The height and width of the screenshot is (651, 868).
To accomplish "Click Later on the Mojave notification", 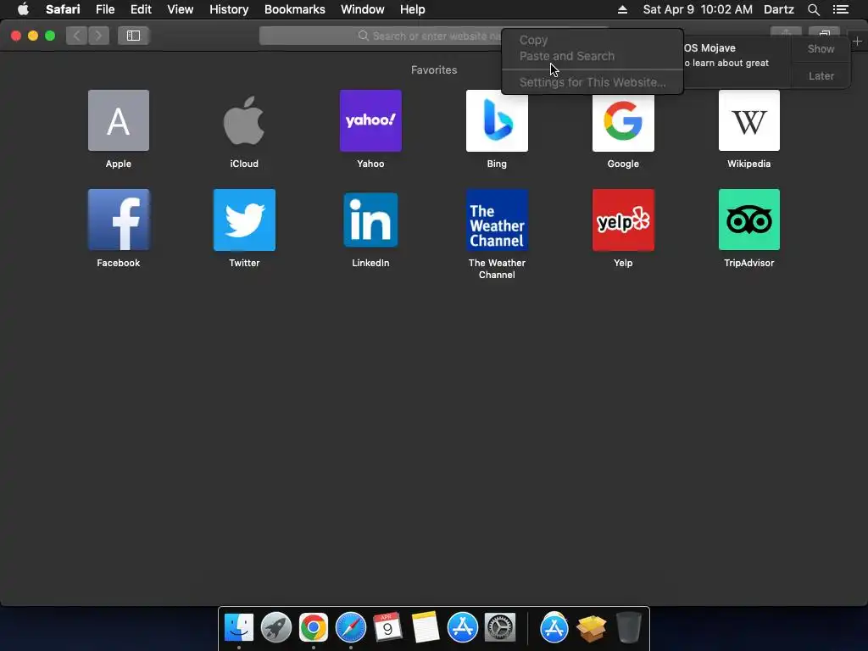I will coord(821,75).
